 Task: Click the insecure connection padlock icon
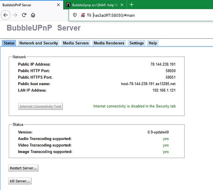[x=83, y=15]
